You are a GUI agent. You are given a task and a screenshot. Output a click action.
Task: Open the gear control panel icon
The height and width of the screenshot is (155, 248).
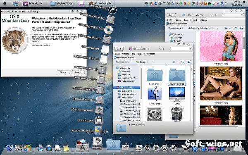point(155,114)
